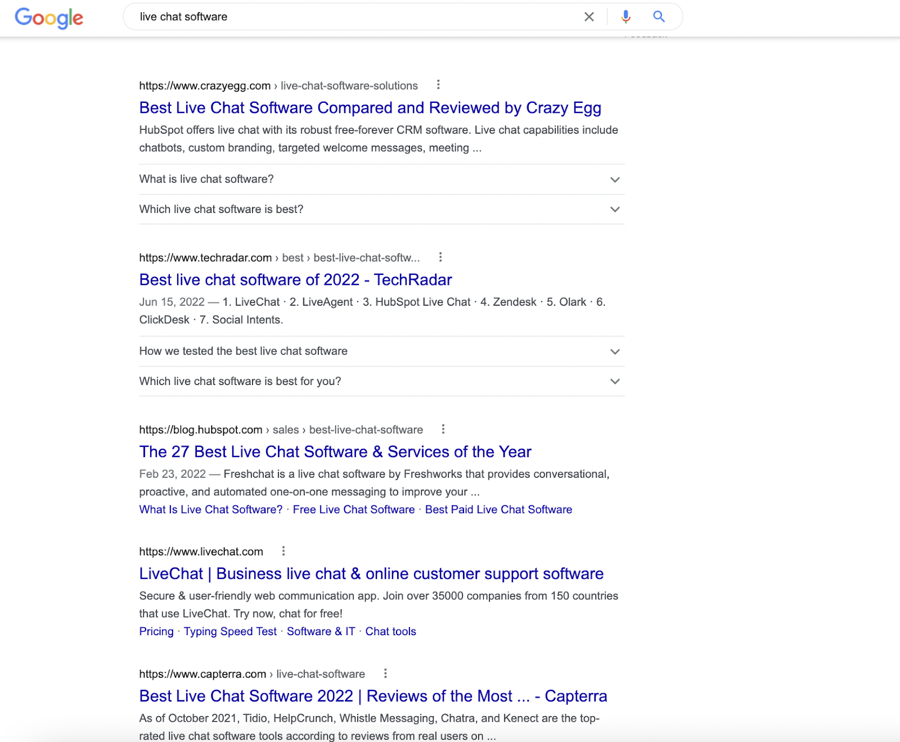Follow the 'Free Live Chat Software' sitelink
Image resolution: width=900 pixels, height=742 pixels.
[354, 510]
